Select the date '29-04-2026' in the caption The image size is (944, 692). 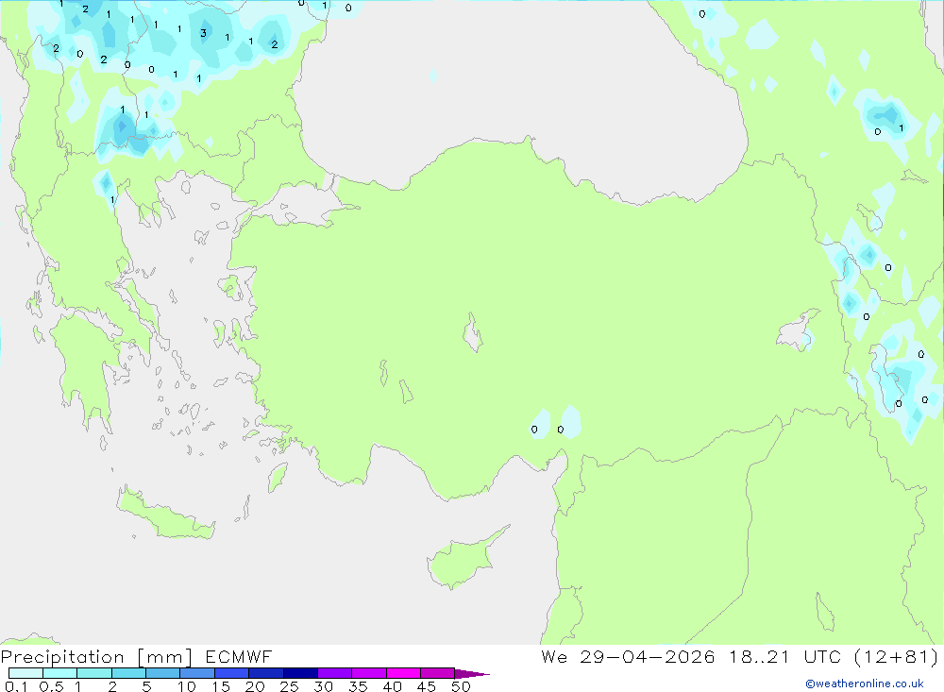click(648, 656)
